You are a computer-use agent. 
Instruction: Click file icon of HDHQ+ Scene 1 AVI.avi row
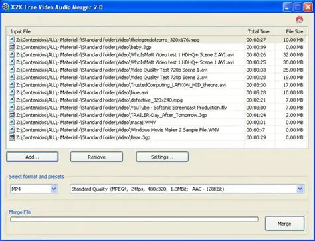(12, 62)
